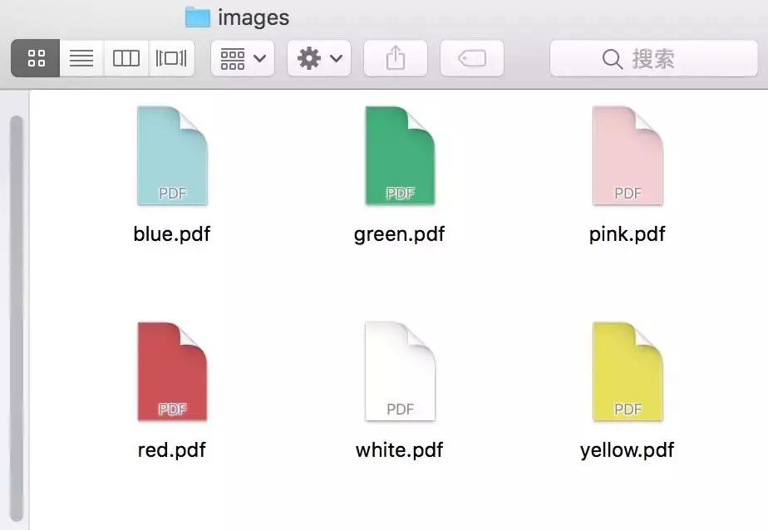Screen dimensions: 768x530
Task: Select the pink.pdf file icon
Action: (628, 156)
